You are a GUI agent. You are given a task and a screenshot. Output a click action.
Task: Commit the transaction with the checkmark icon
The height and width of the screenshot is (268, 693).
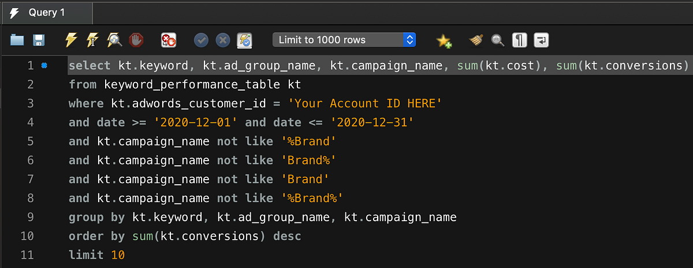(201, 40)
